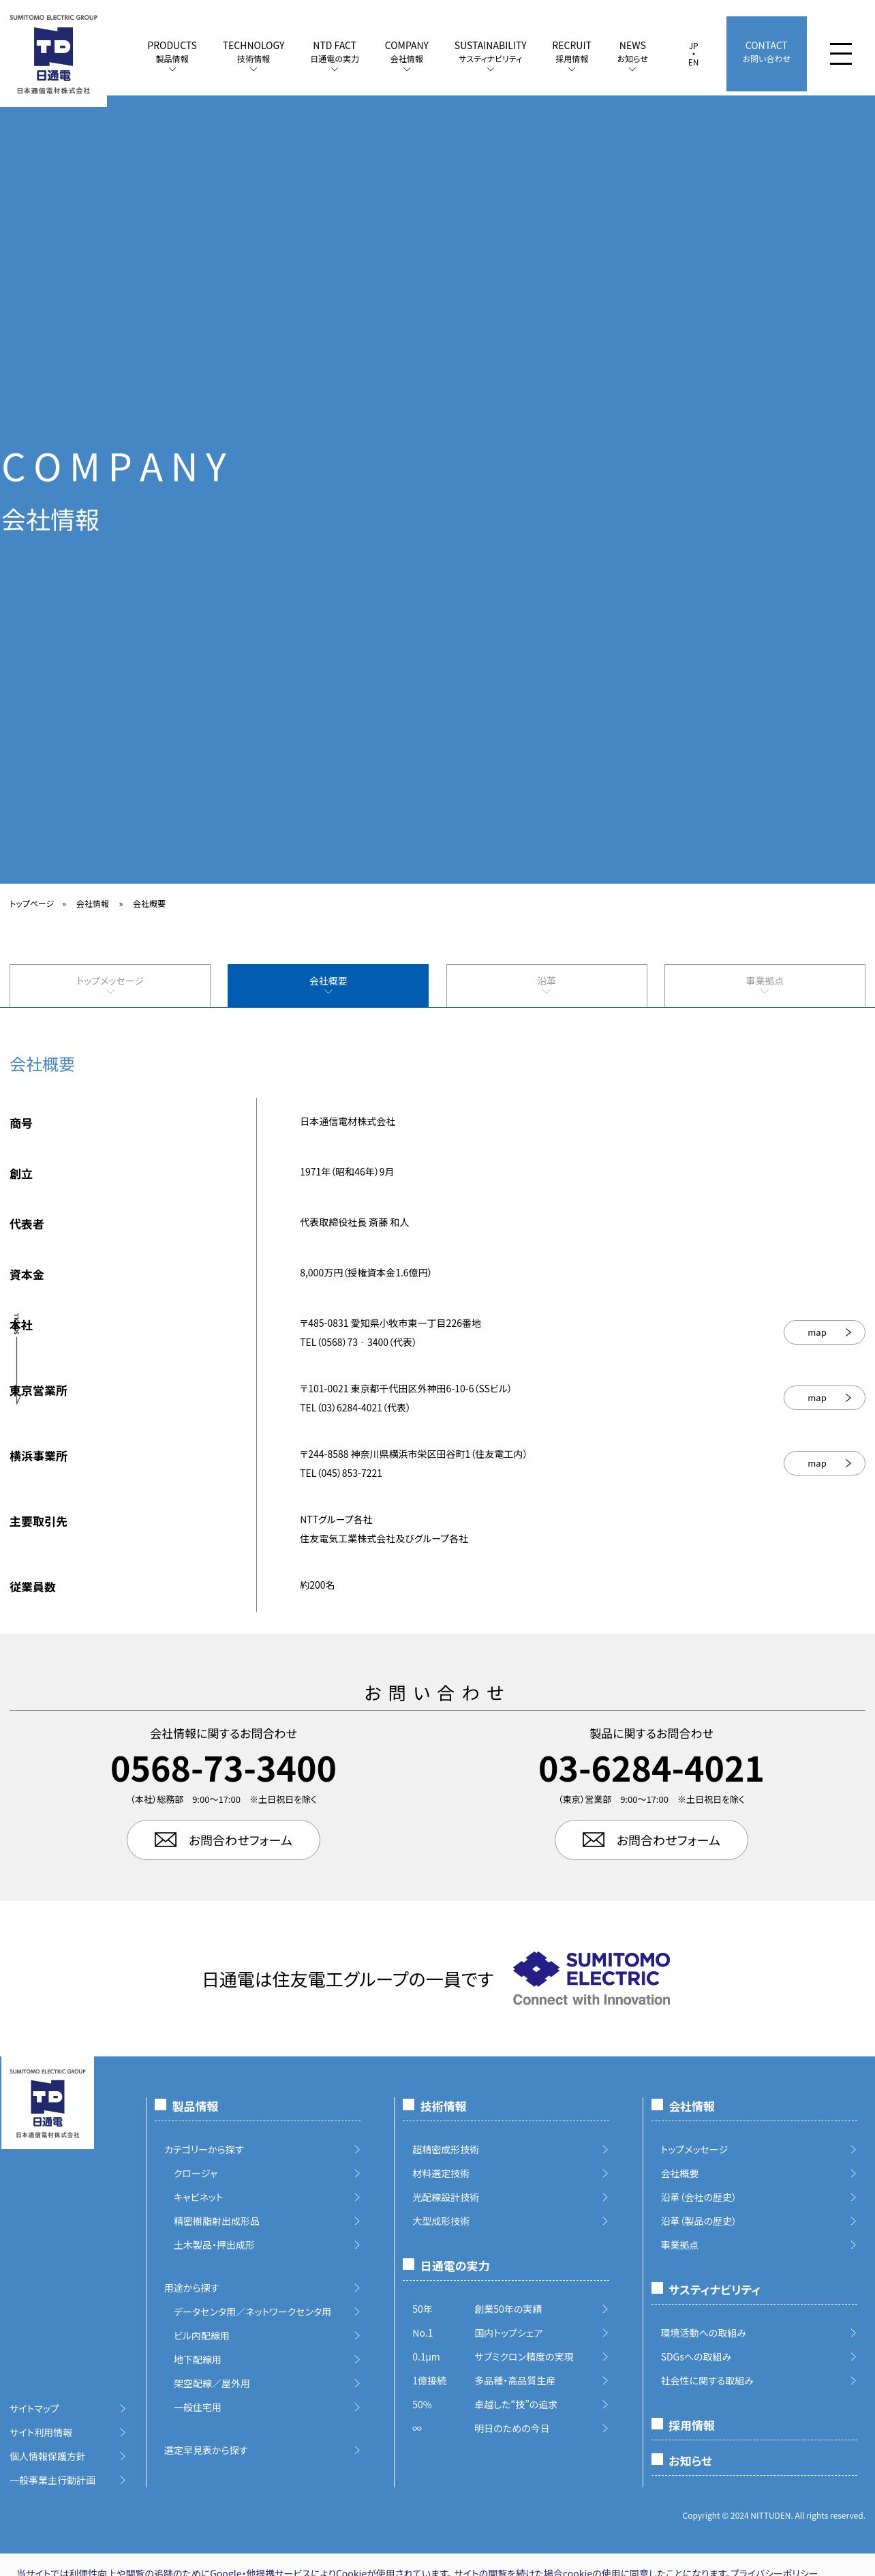Click トップページ breadcrumb link

32,904
